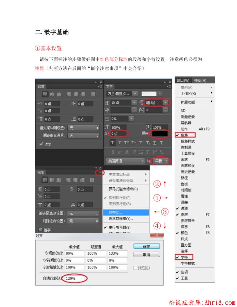Click the Underline text style icon
This screenshot has height=307, width=237.
click(155, 143)
